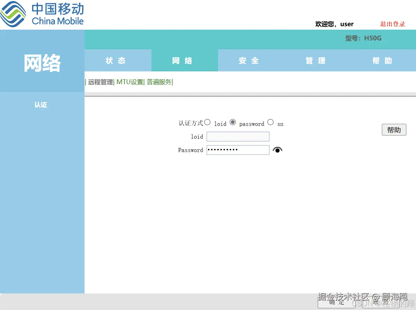The image size is (416, 310).
Task: Click inside the loid input field
Action: point(238,137)
